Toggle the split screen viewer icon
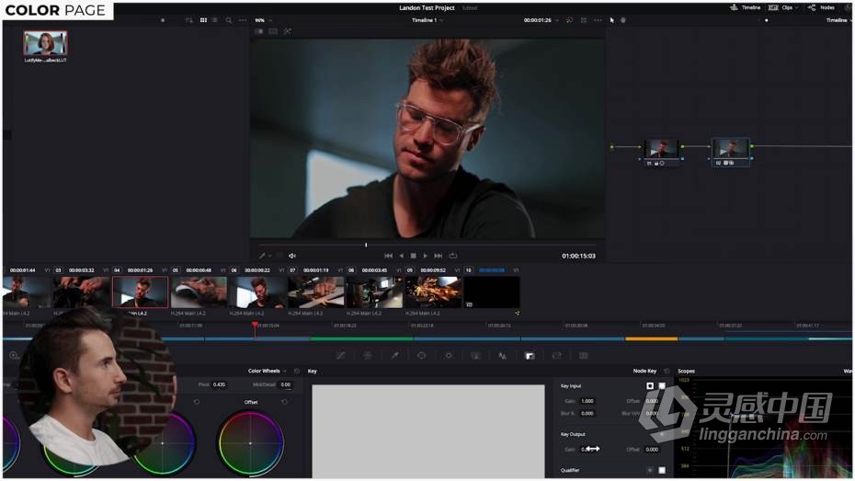The width and height of the screenshot is (855, 481). [273, 31]
